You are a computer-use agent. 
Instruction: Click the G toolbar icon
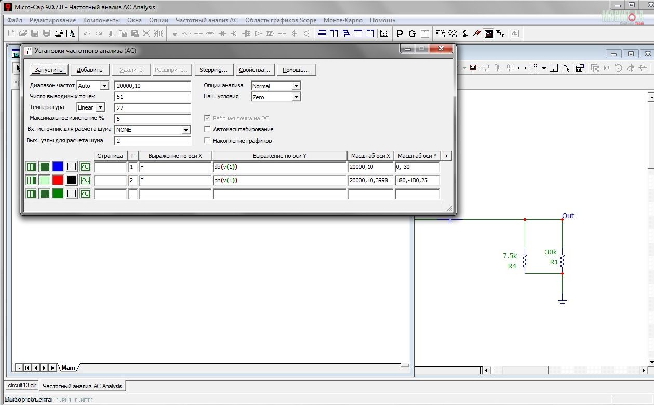412,34
